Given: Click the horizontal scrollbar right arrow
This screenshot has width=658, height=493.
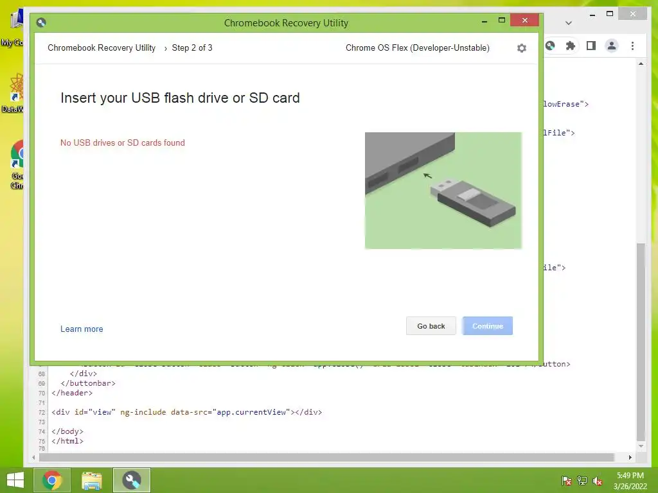Looking at the screenshot, I should click(630, 457).
